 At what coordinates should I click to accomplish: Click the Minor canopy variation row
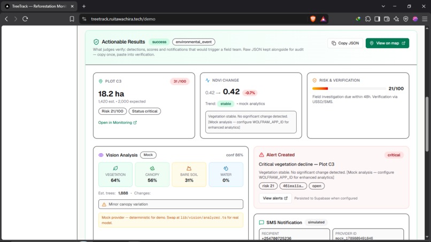(x=171, y=204)
